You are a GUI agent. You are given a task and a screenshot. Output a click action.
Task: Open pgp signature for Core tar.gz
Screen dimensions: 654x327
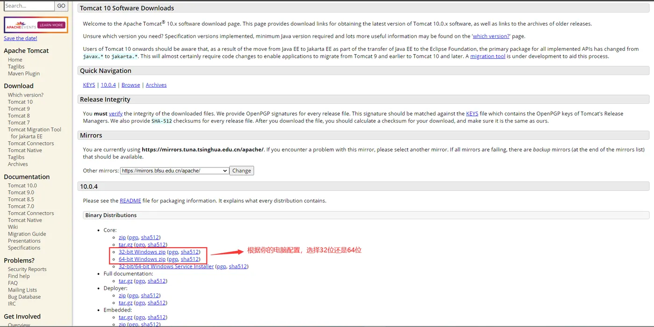point(140,245)
